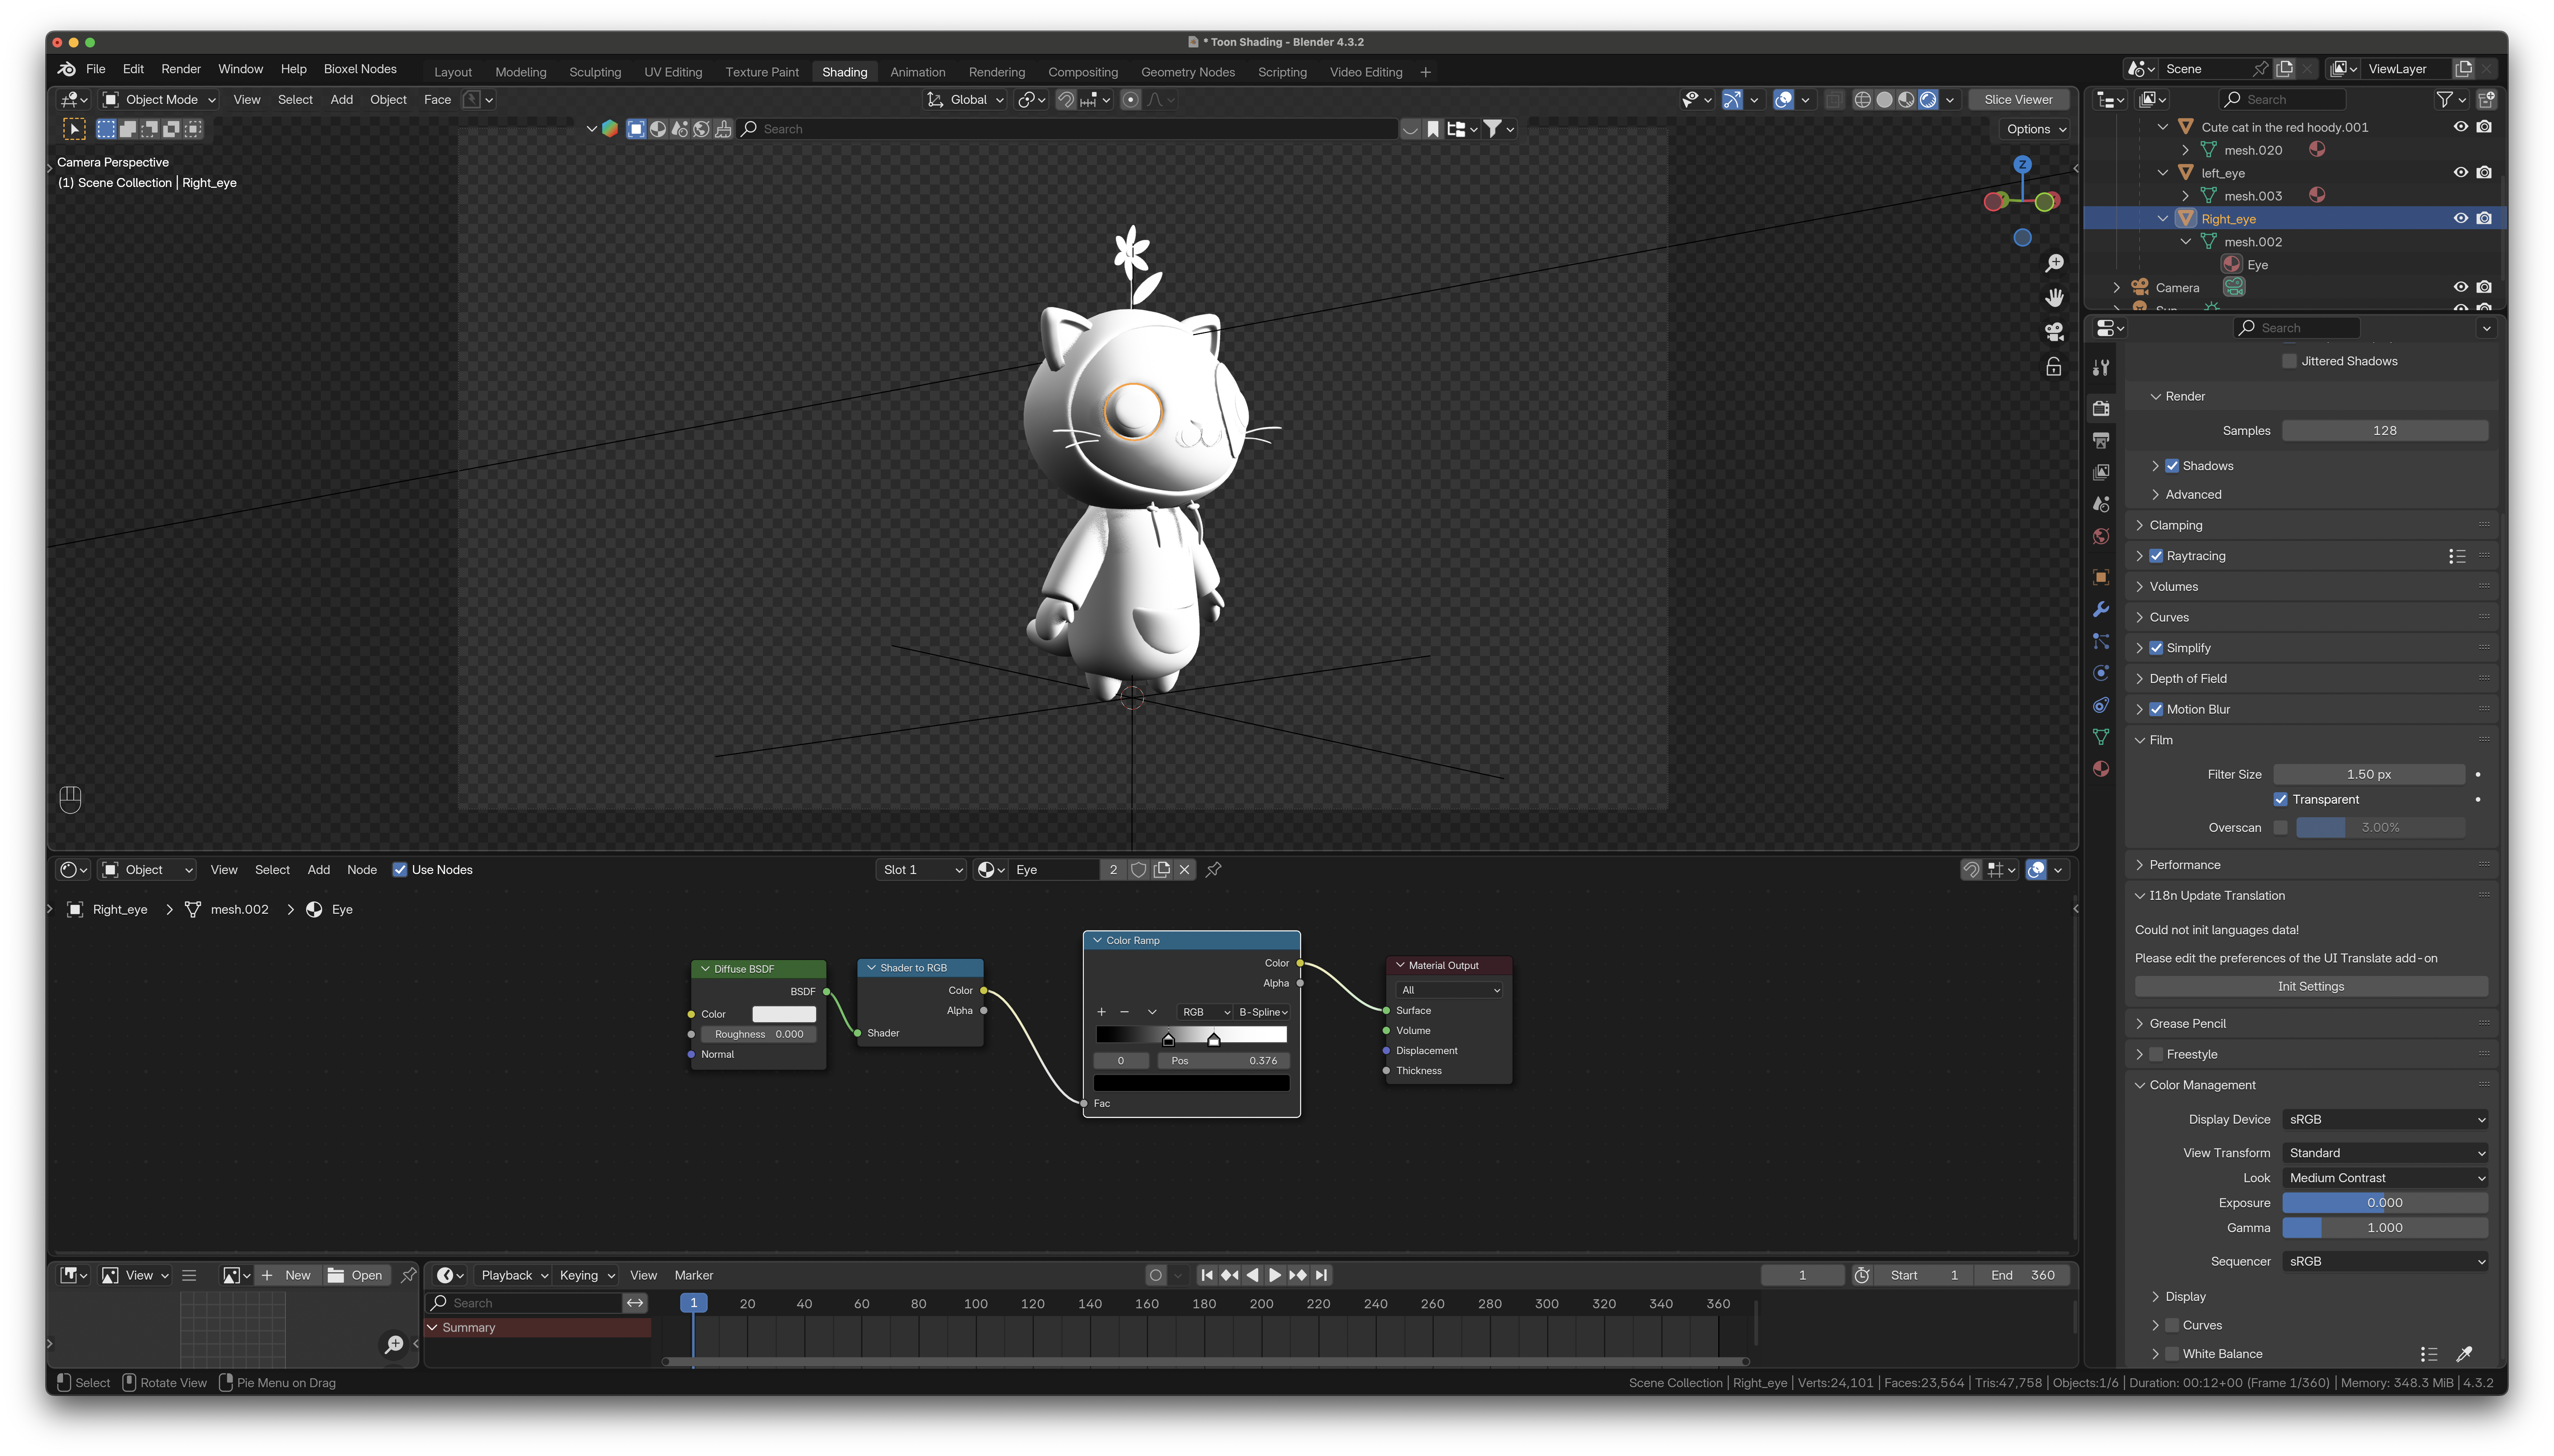Click the Slice Viewer button
Screen dimensions: 2554x1456
(2018, 99)
